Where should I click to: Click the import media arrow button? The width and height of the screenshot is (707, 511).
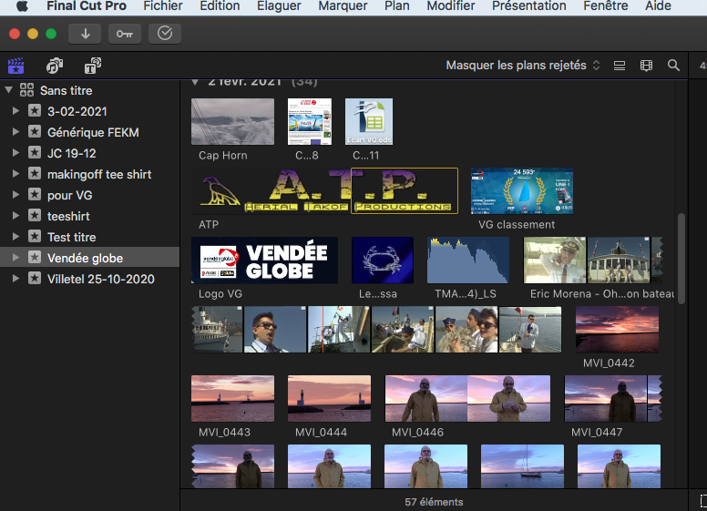point(85,34)
